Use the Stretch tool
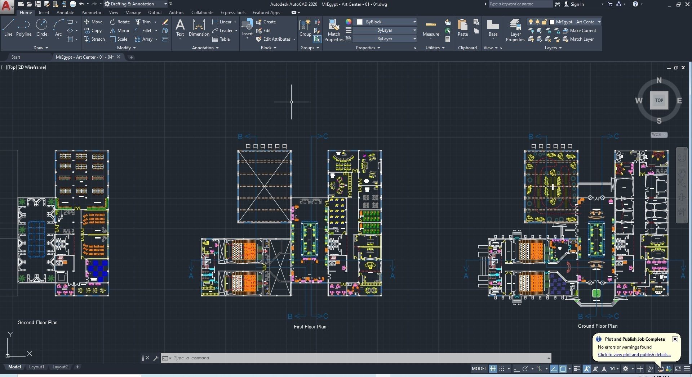The height and width of the screenshot is (377, 692). (x=94, y=39)
